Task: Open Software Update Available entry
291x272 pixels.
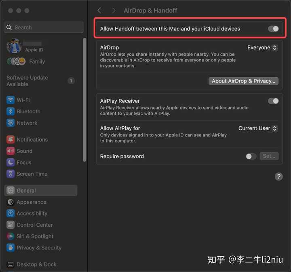Action: coord(41,81)
